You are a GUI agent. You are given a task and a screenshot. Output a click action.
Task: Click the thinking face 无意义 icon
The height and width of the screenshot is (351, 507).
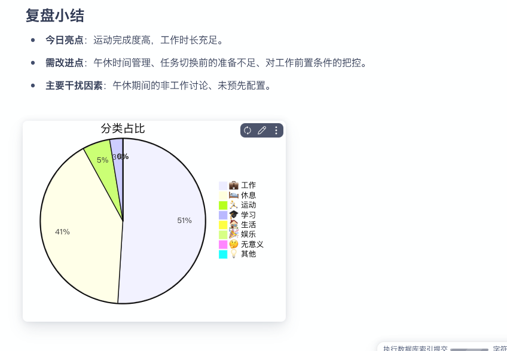point(234,244)
